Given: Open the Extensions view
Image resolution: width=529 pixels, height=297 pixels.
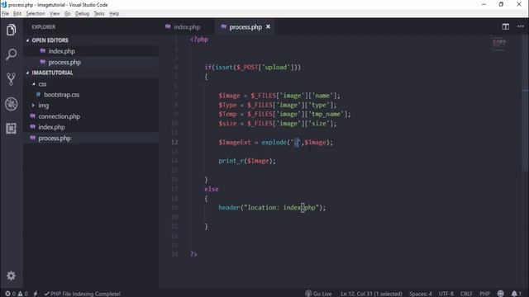Looking at the screenshot, I should tap(11, 129).
